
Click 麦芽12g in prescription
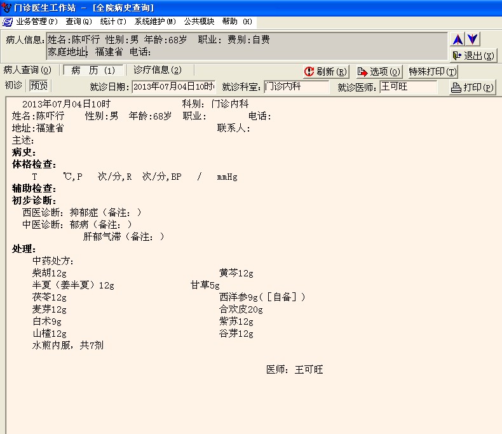point(50,309)
